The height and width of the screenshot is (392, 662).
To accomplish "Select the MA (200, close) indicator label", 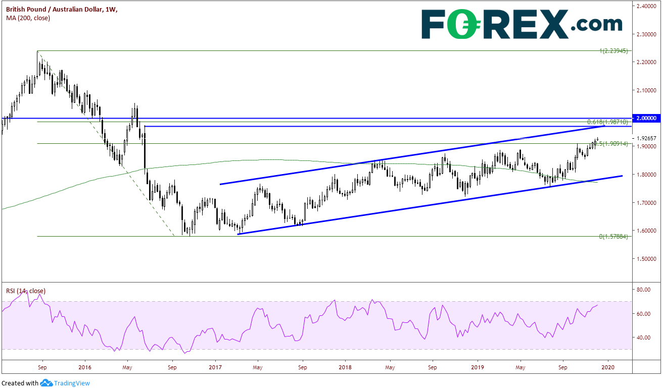I will coord(28,18).
